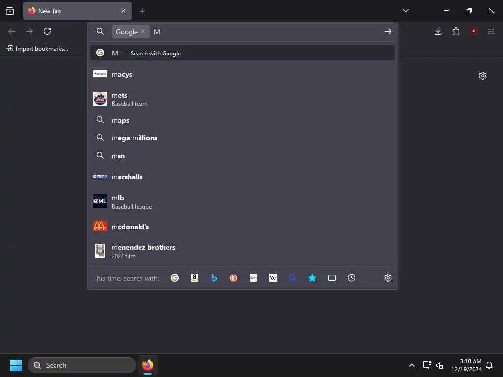503x377 pixels.
Task: Open the muted volume tray icon
Action: click(440, 365)
